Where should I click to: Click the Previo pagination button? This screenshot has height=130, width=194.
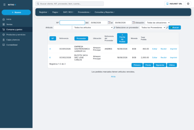(148, 65)
